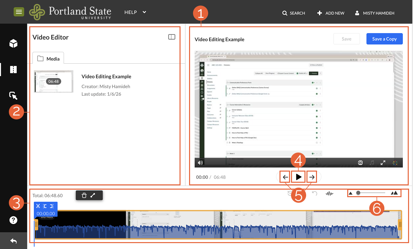Screen dimensions: 413x249
Task: Mute the speaker in the video player
Action: point(200,162)
